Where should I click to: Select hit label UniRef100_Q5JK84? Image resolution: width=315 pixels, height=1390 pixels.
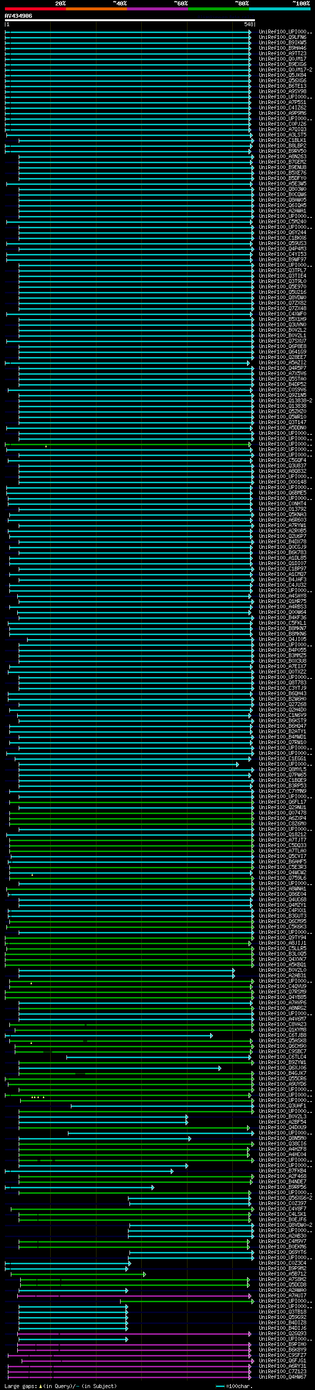point(283,75)
